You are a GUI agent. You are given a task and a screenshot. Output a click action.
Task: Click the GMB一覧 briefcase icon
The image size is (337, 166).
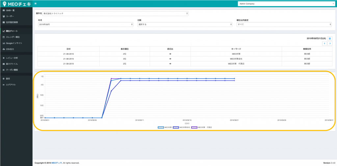coord(4,10)
